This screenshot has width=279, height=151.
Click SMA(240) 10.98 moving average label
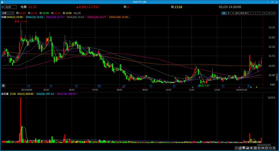[119, 17]
